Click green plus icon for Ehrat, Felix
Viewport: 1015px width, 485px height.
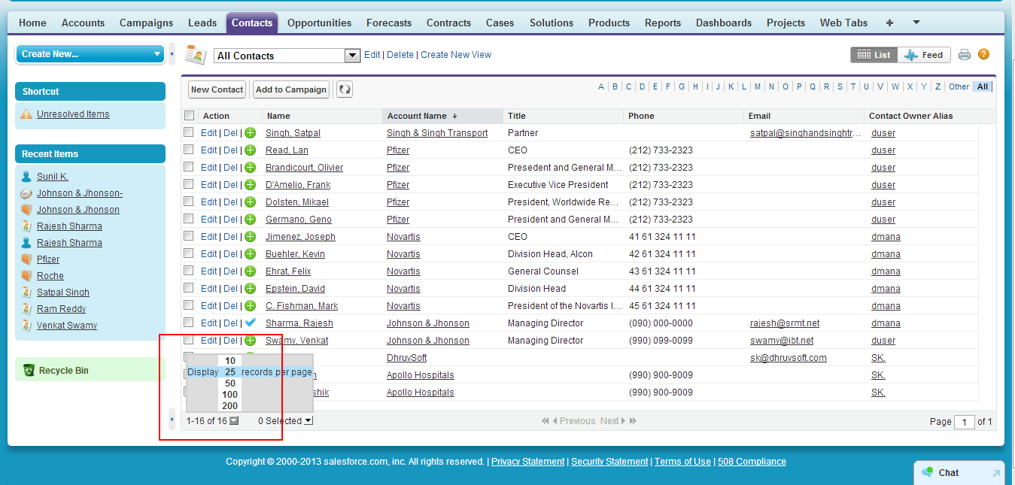click(251, 271)
